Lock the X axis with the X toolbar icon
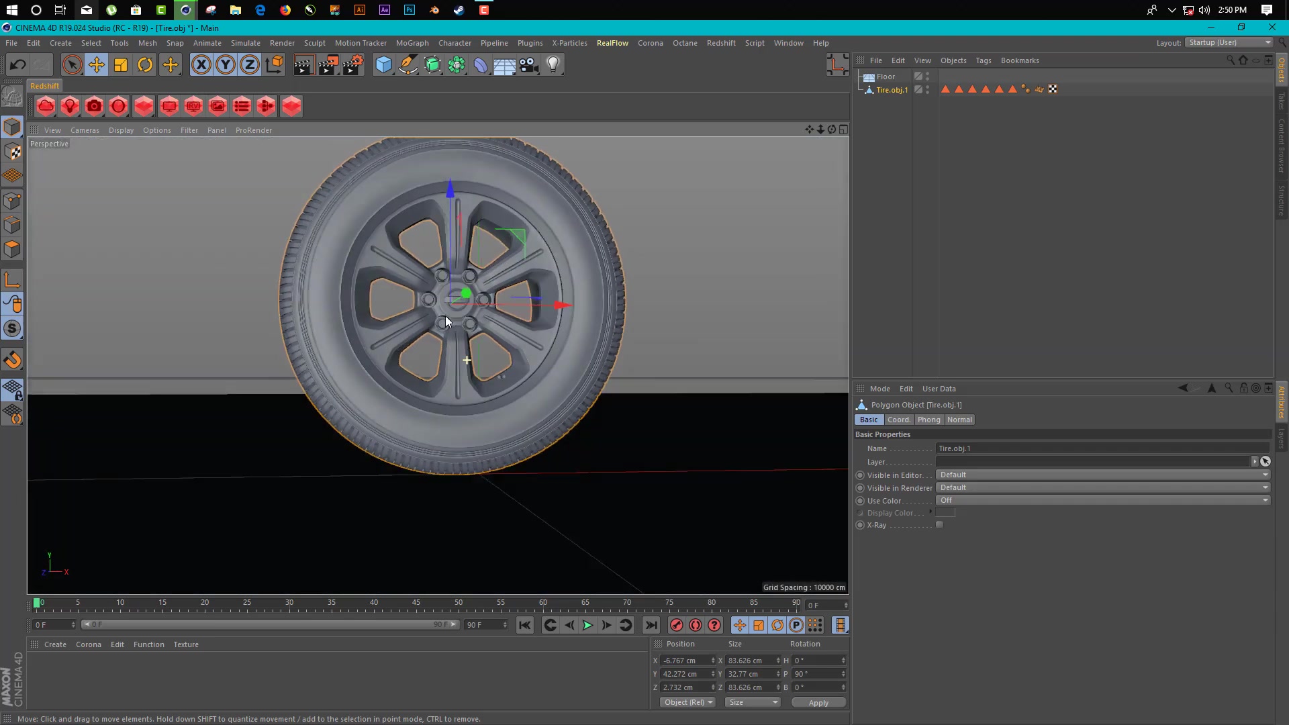The height and width of the screenshot is (725, 1289). tap(201, 64)
